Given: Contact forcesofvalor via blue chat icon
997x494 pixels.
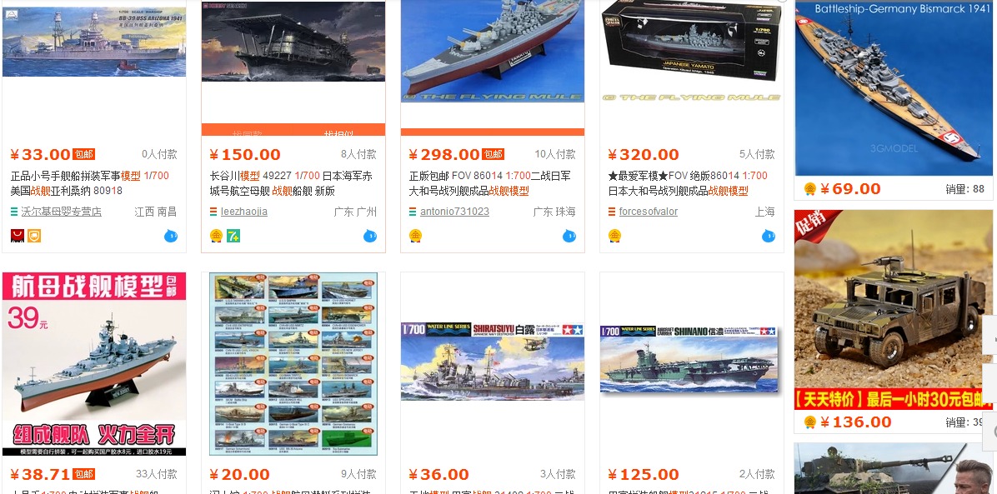Looking at the screenshot, I should click(768, 237).
